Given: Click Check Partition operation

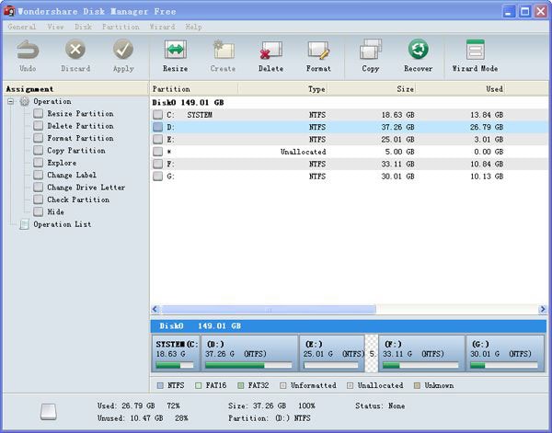Looking at the screenshot, I should [x=78, y=199].
